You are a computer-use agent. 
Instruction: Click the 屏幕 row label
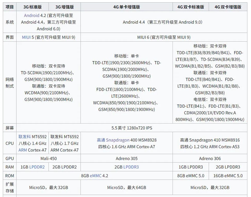click(x=10, y=128)
